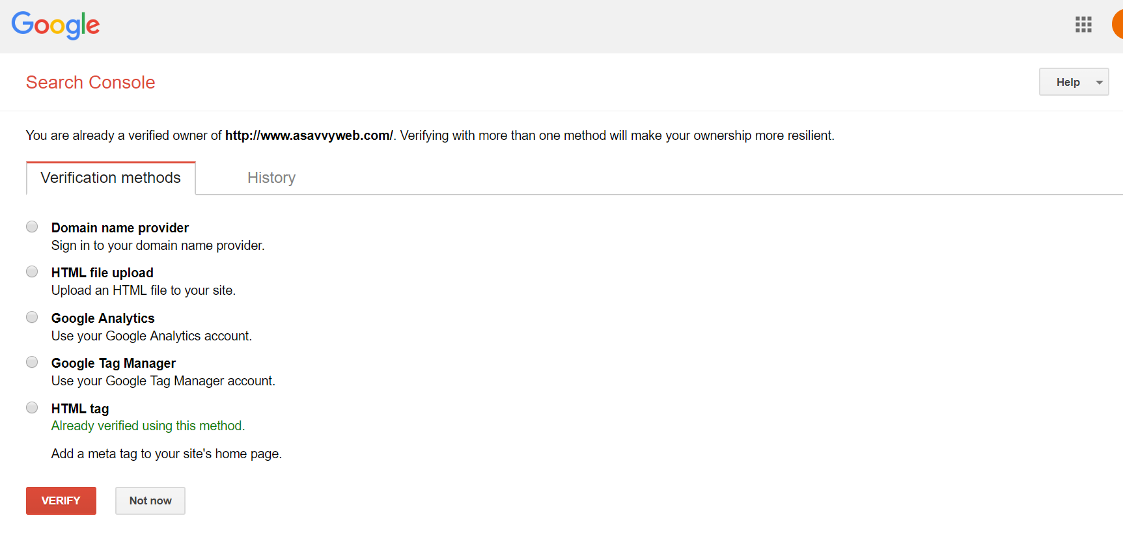This screenshot has height=535, width=1123.
Task: Open the Help dropdown menu
Action: [1074, 82]
